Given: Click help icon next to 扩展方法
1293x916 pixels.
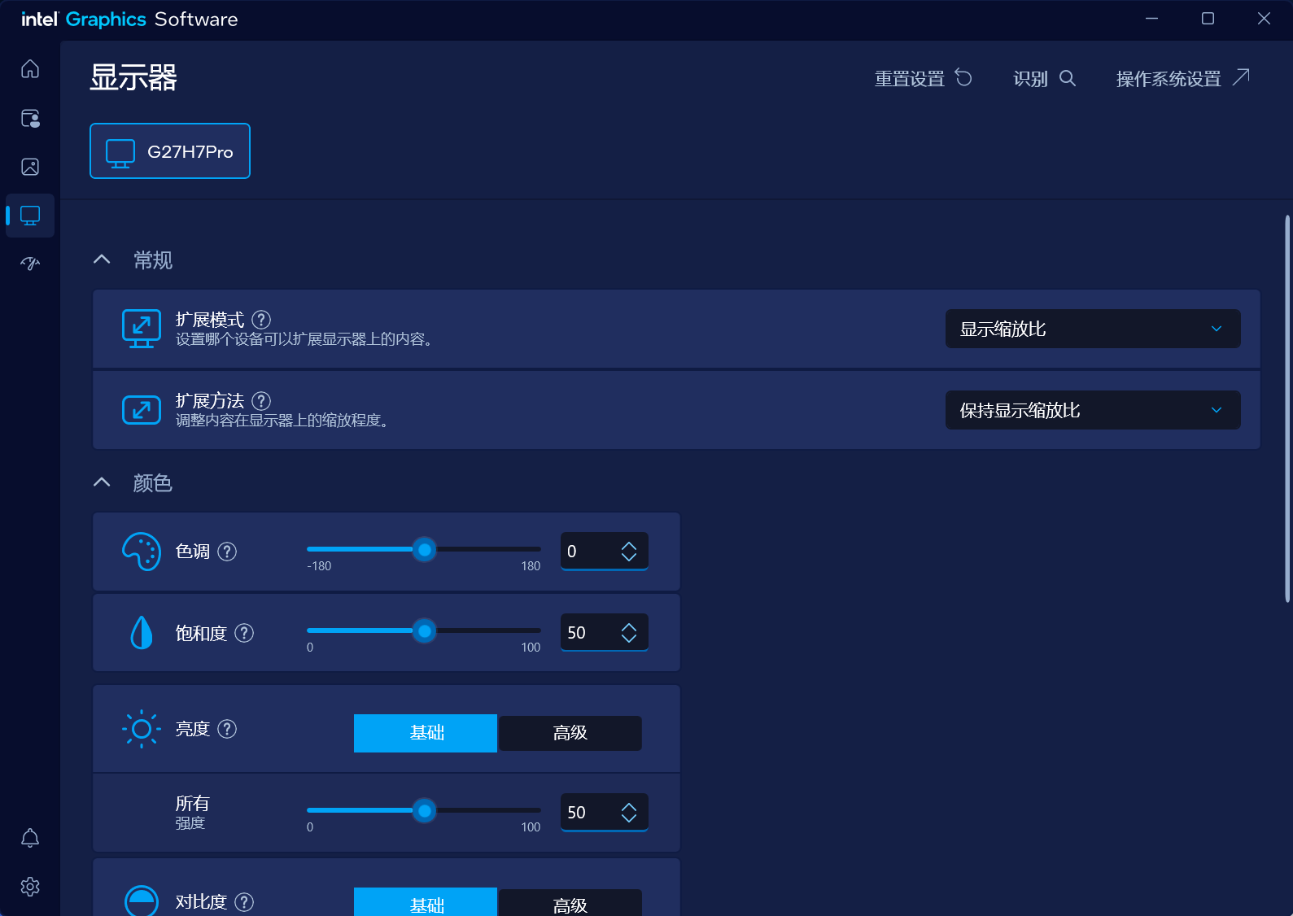Looking at the screenshot, I should tap(261, 401).
